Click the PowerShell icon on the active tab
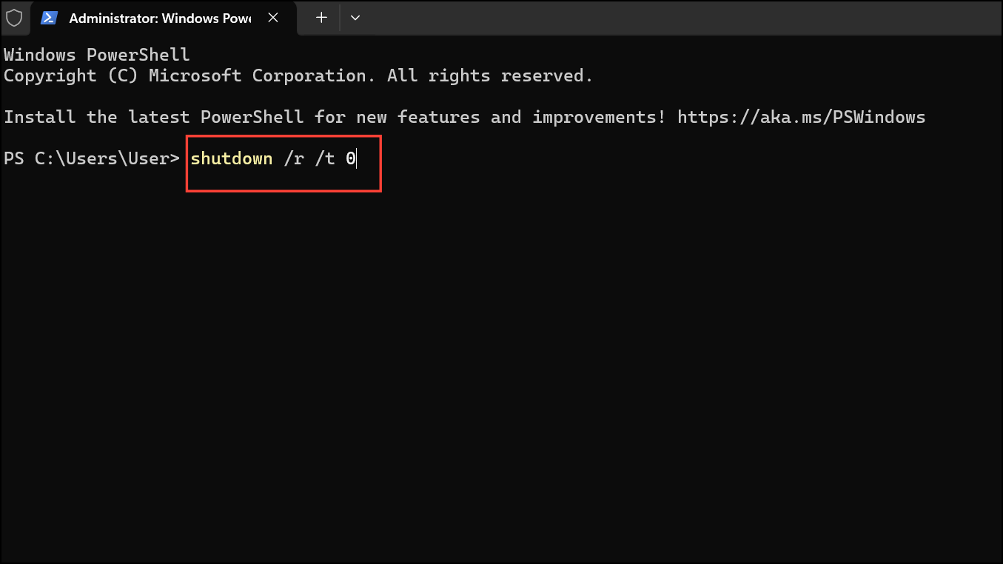The width and height of the screenshot is (1003, 564). point(48,18)
